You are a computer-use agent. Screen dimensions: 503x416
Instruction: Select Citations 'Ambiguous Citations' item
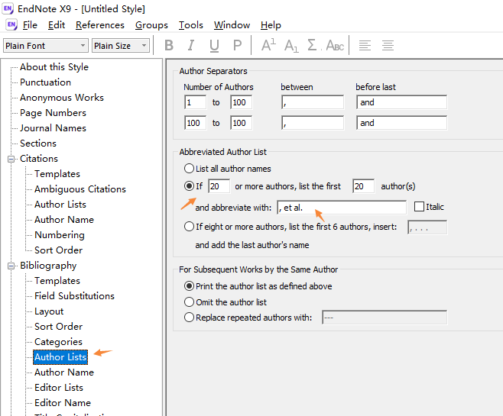(x=80, y=189)
